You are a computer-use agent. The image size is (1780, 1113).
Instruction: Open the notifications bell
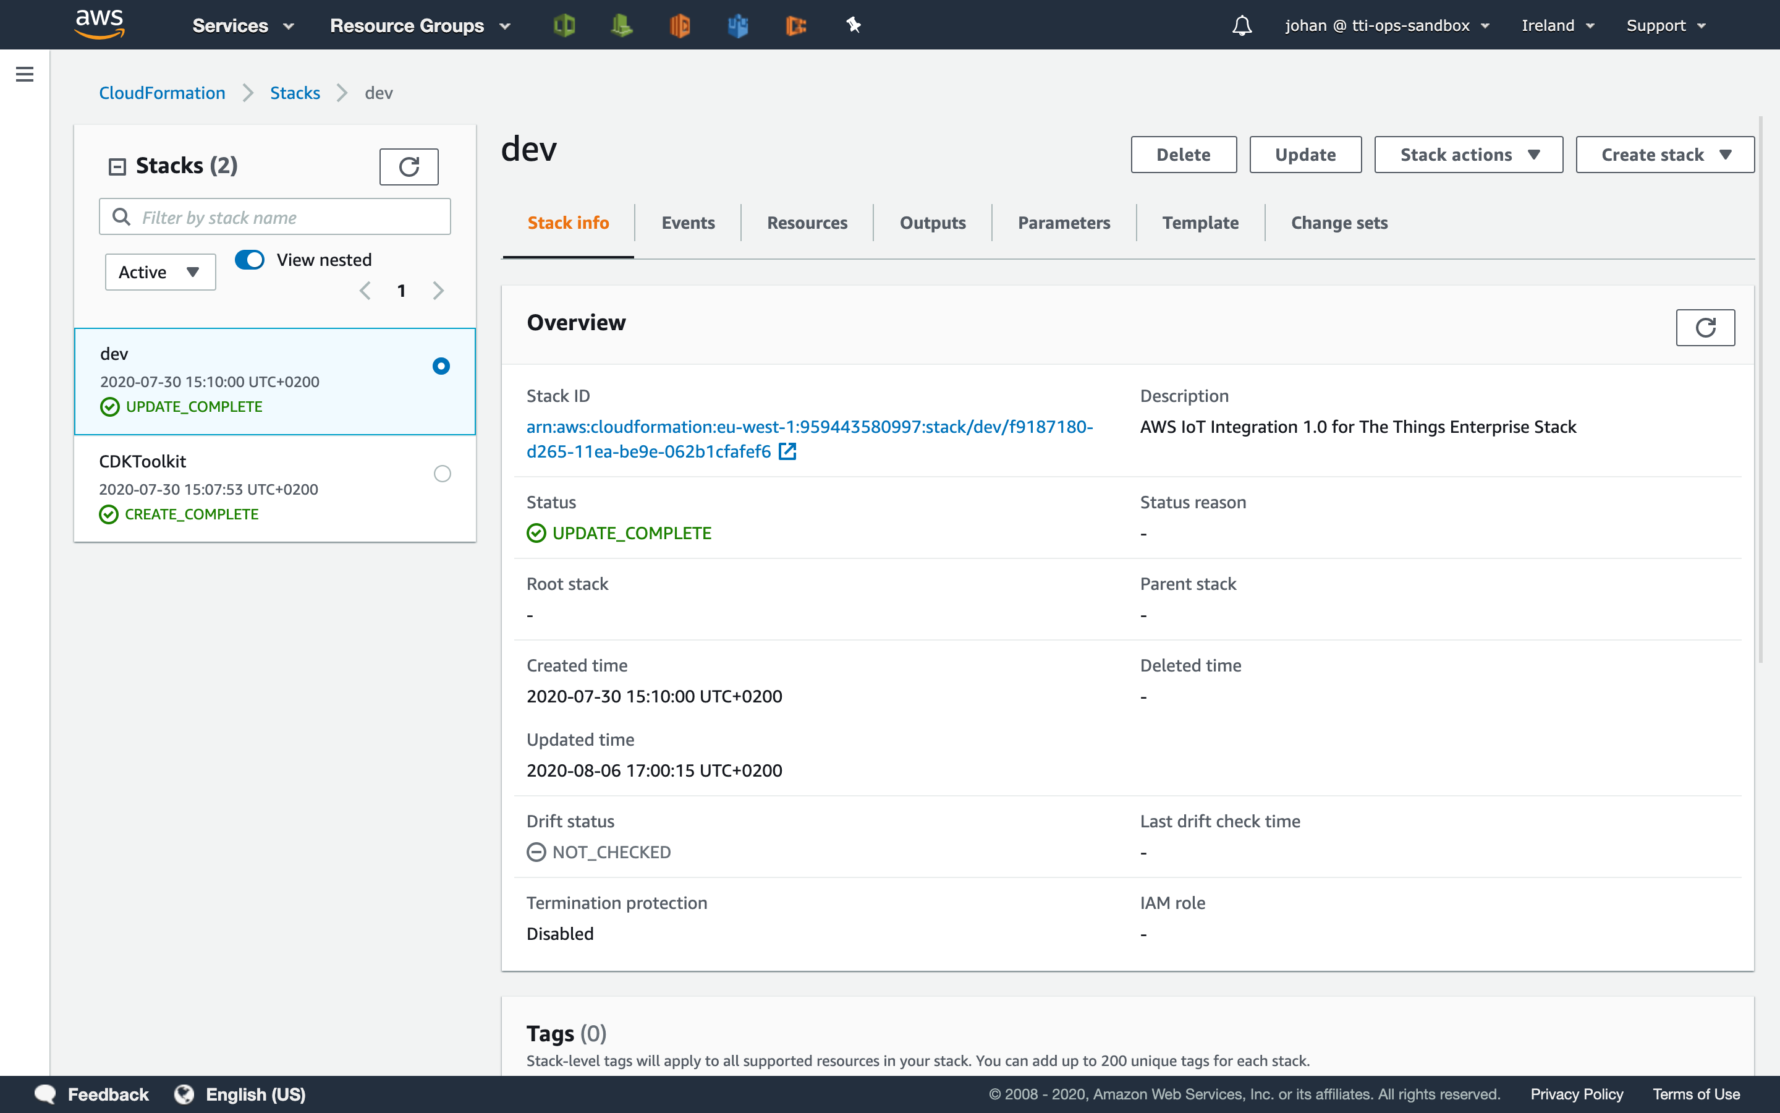(1242, 26)
